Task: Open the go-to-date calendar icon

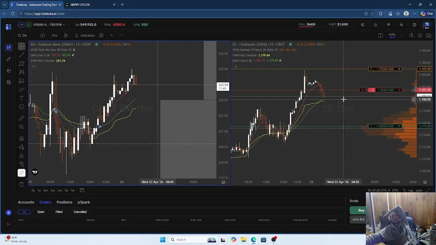Action: click(82, 190)
